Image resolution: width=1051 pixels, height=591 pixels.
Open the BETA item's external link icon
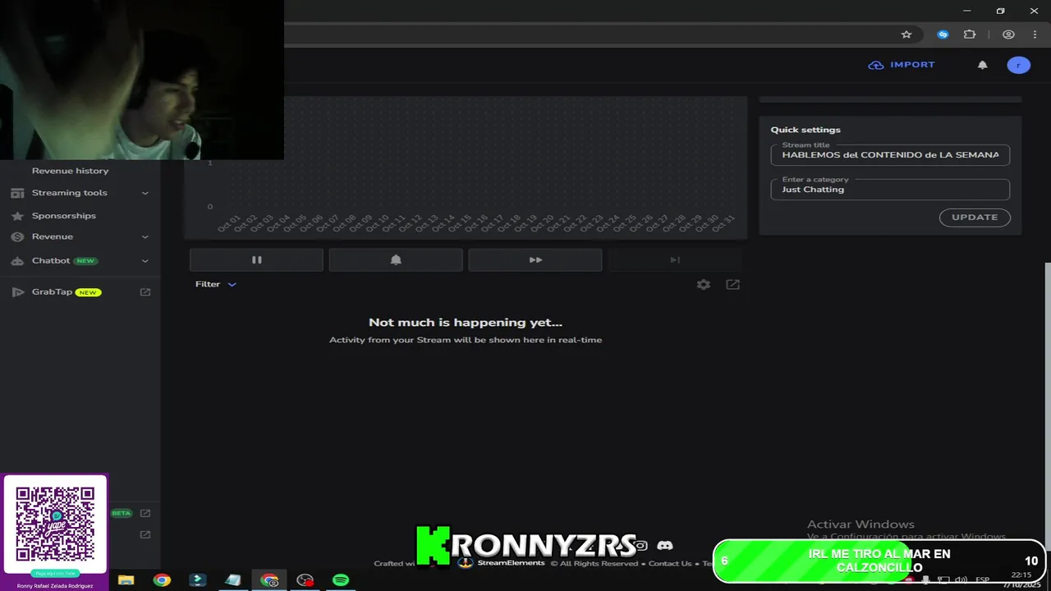click(145, 513)
